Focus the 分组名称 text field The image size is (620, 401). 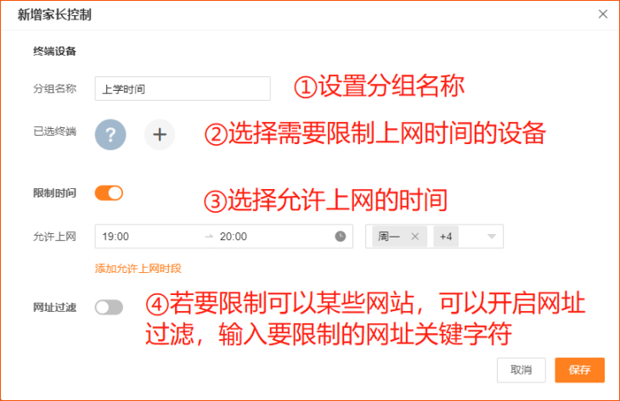pos(183,88)
